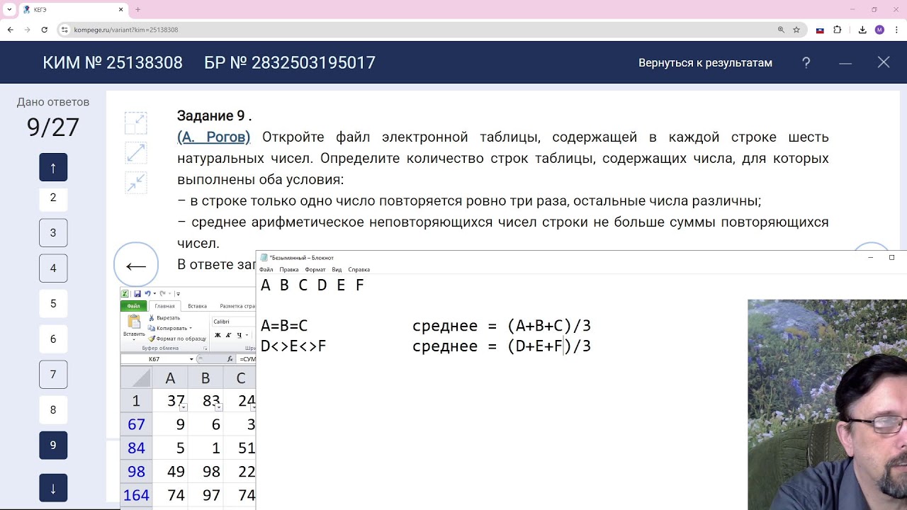Click the flag extension icon
The image size is (907, 510).
pos(820,30)
